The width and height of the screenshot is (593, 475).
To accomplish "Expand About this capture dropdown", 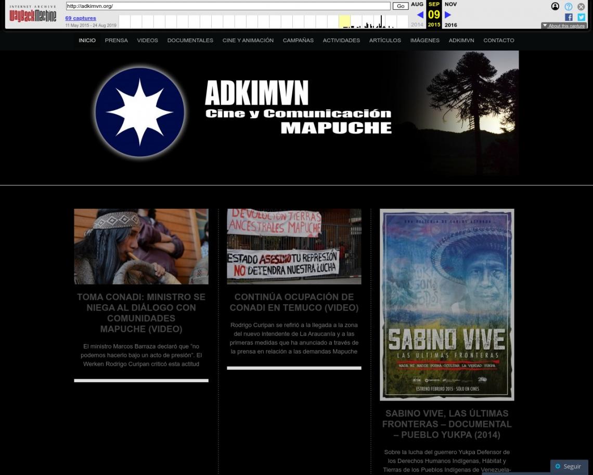I will pos(564,26).
